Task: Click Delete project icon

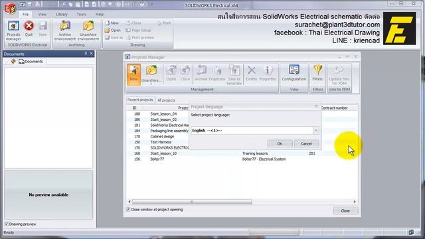Action: 251,73
